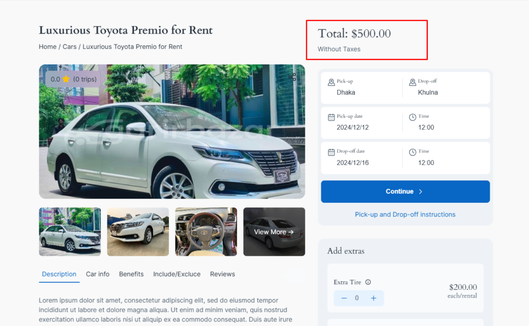Image resolution: width=529 pixels, height=326 pixels.
Task: Click the blue Continue button
Action: tap(405, 191)
